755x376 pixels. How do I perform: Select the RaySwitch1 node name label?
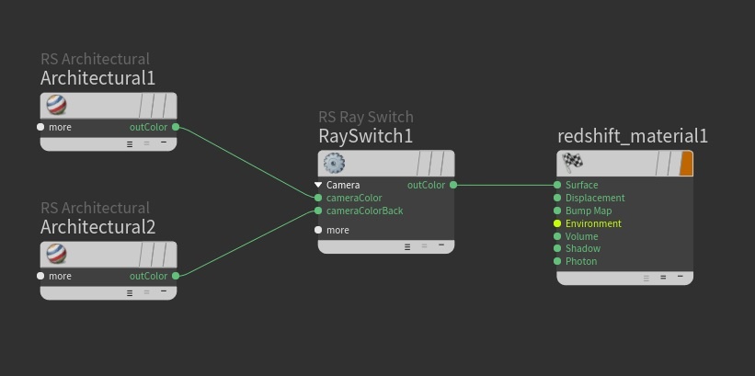point(365,136)
